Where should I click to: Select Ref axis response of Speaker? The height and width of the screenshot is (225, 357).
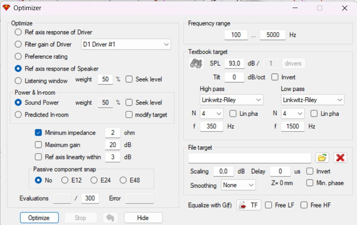pos(18,69)
